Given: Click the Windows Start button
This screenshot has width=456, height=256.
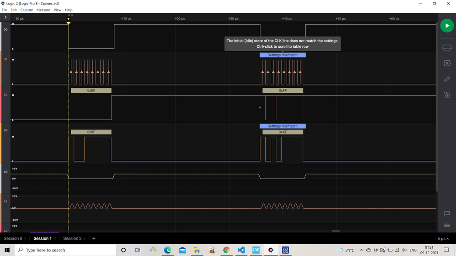Looking at the screenshot, I should (x=7, y=250).
